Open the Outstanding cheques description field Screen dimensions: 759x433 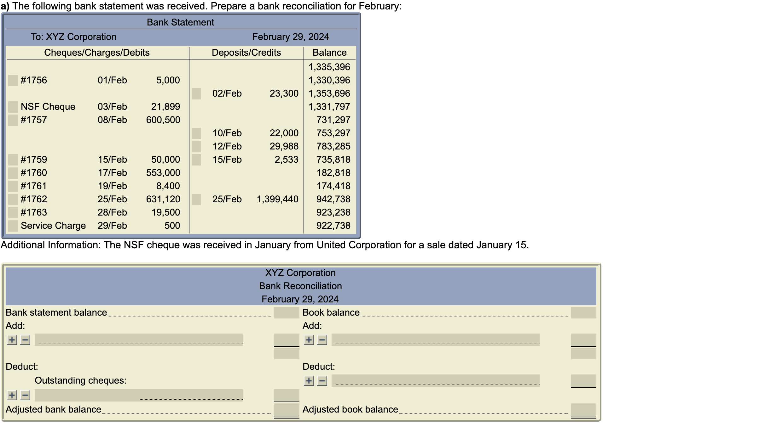pyautogui.click(x=139, y=395)
